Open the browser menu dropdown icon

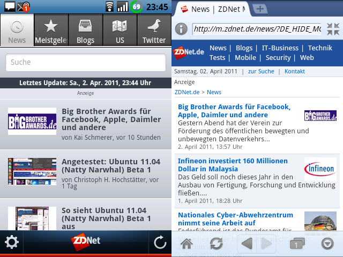click(x=327, y=244)
